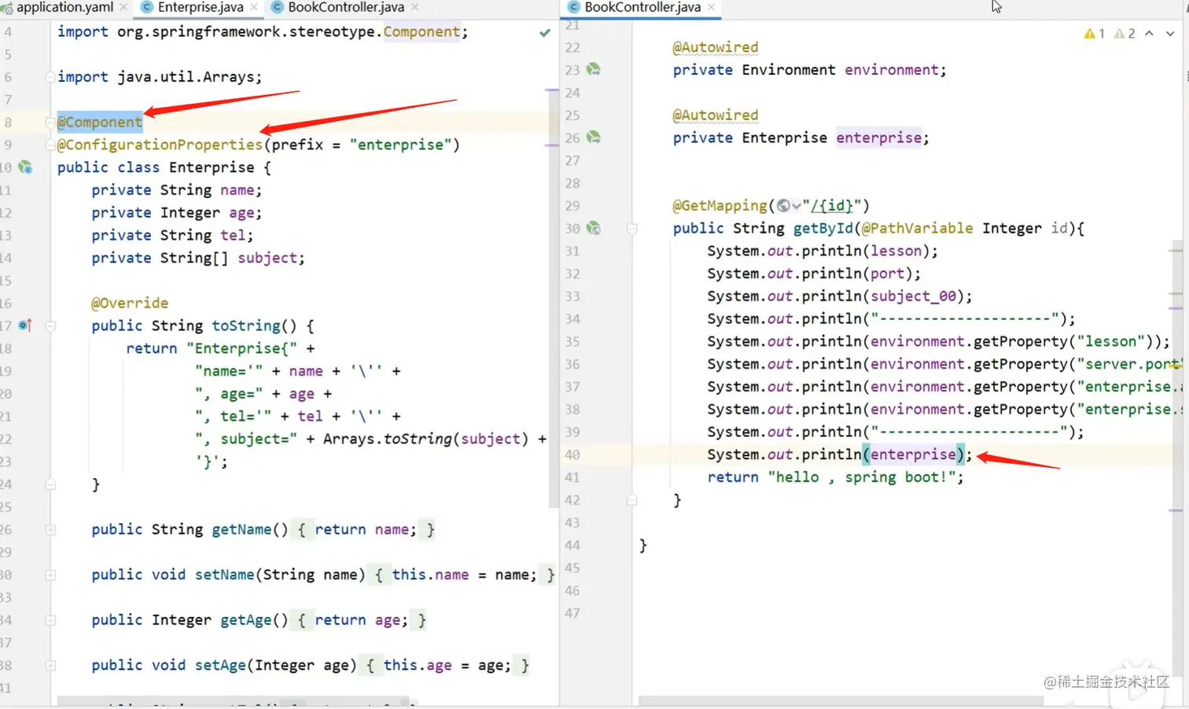The image size is (1189, 709).
Task: Expand the folded setAge method
Action: [50, 666]
